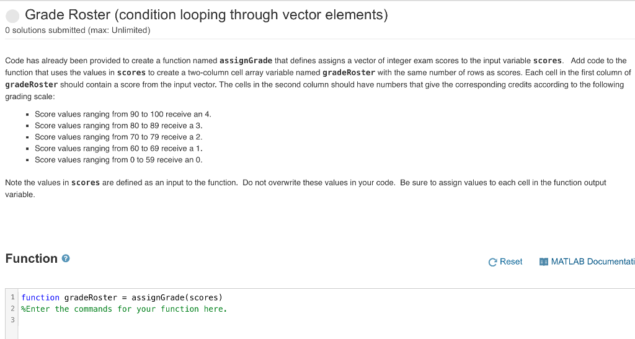Click line number 1 in editor gutter

(13, 297)
